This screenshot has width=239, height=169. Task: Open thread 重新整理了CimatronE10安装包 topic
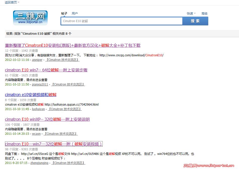(x=73, y=45)
